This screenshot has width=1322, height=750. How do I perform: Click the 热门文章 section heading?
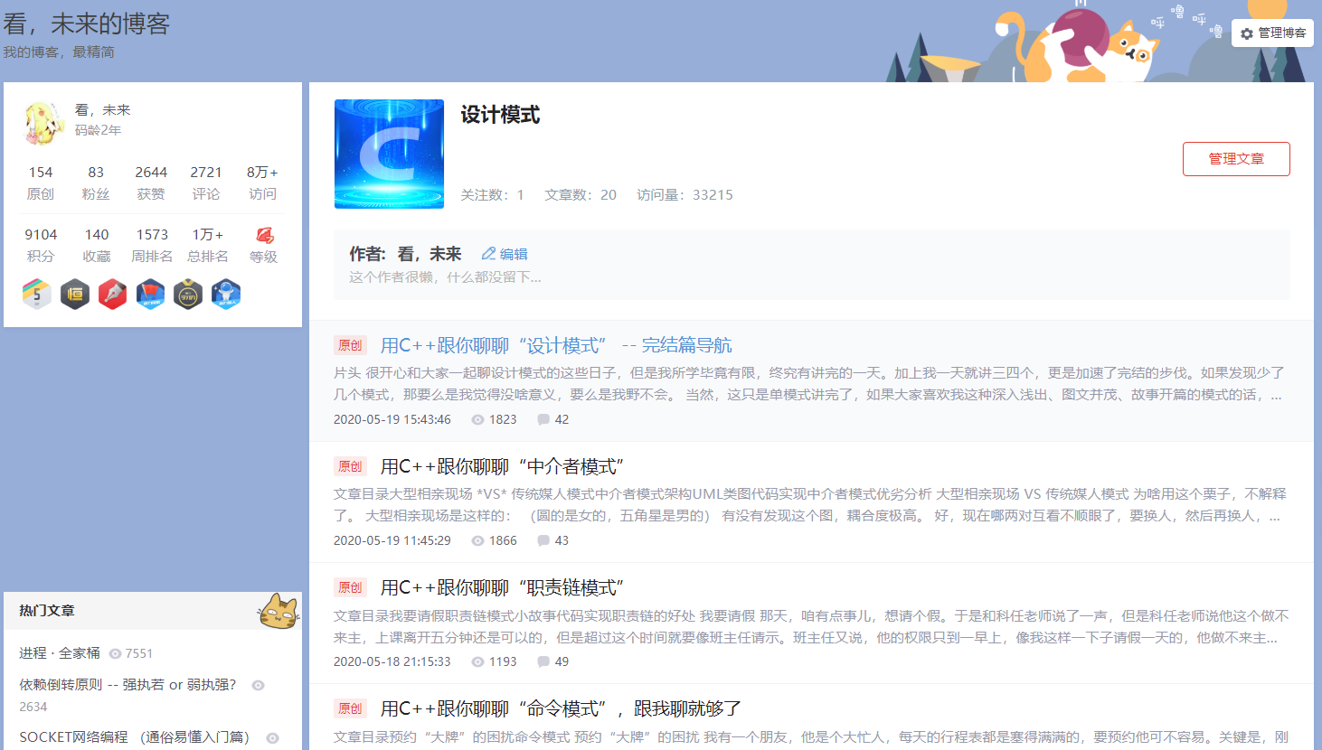tap(47, 611)
